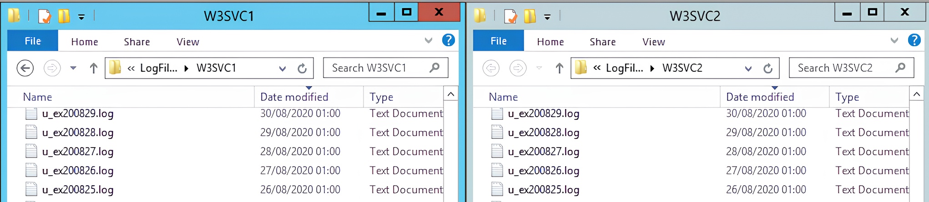The height and width of the screenshot is (202, 929).
Task: Click scroll-up arrow in W3SVC2 file list
Action: 916,94
